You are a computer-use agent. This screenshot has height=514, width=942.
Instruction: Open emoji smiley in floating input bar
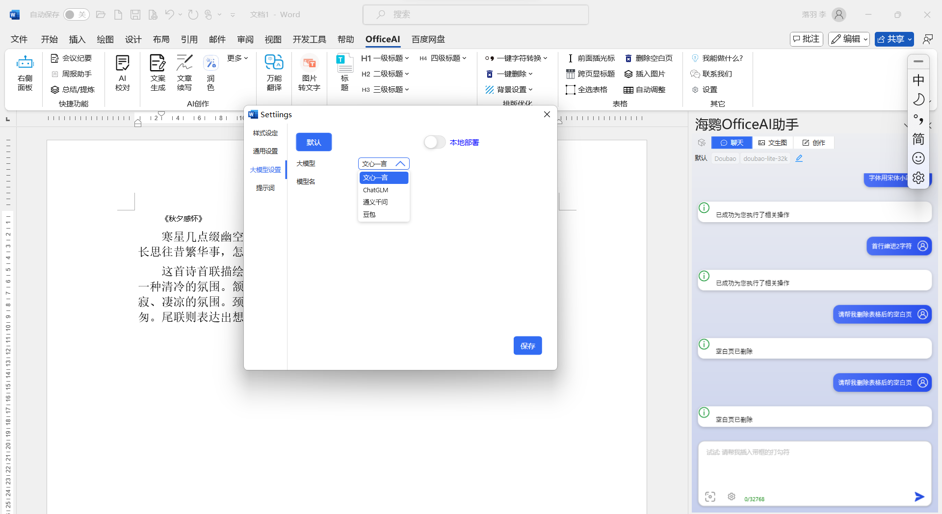(918, 158)
